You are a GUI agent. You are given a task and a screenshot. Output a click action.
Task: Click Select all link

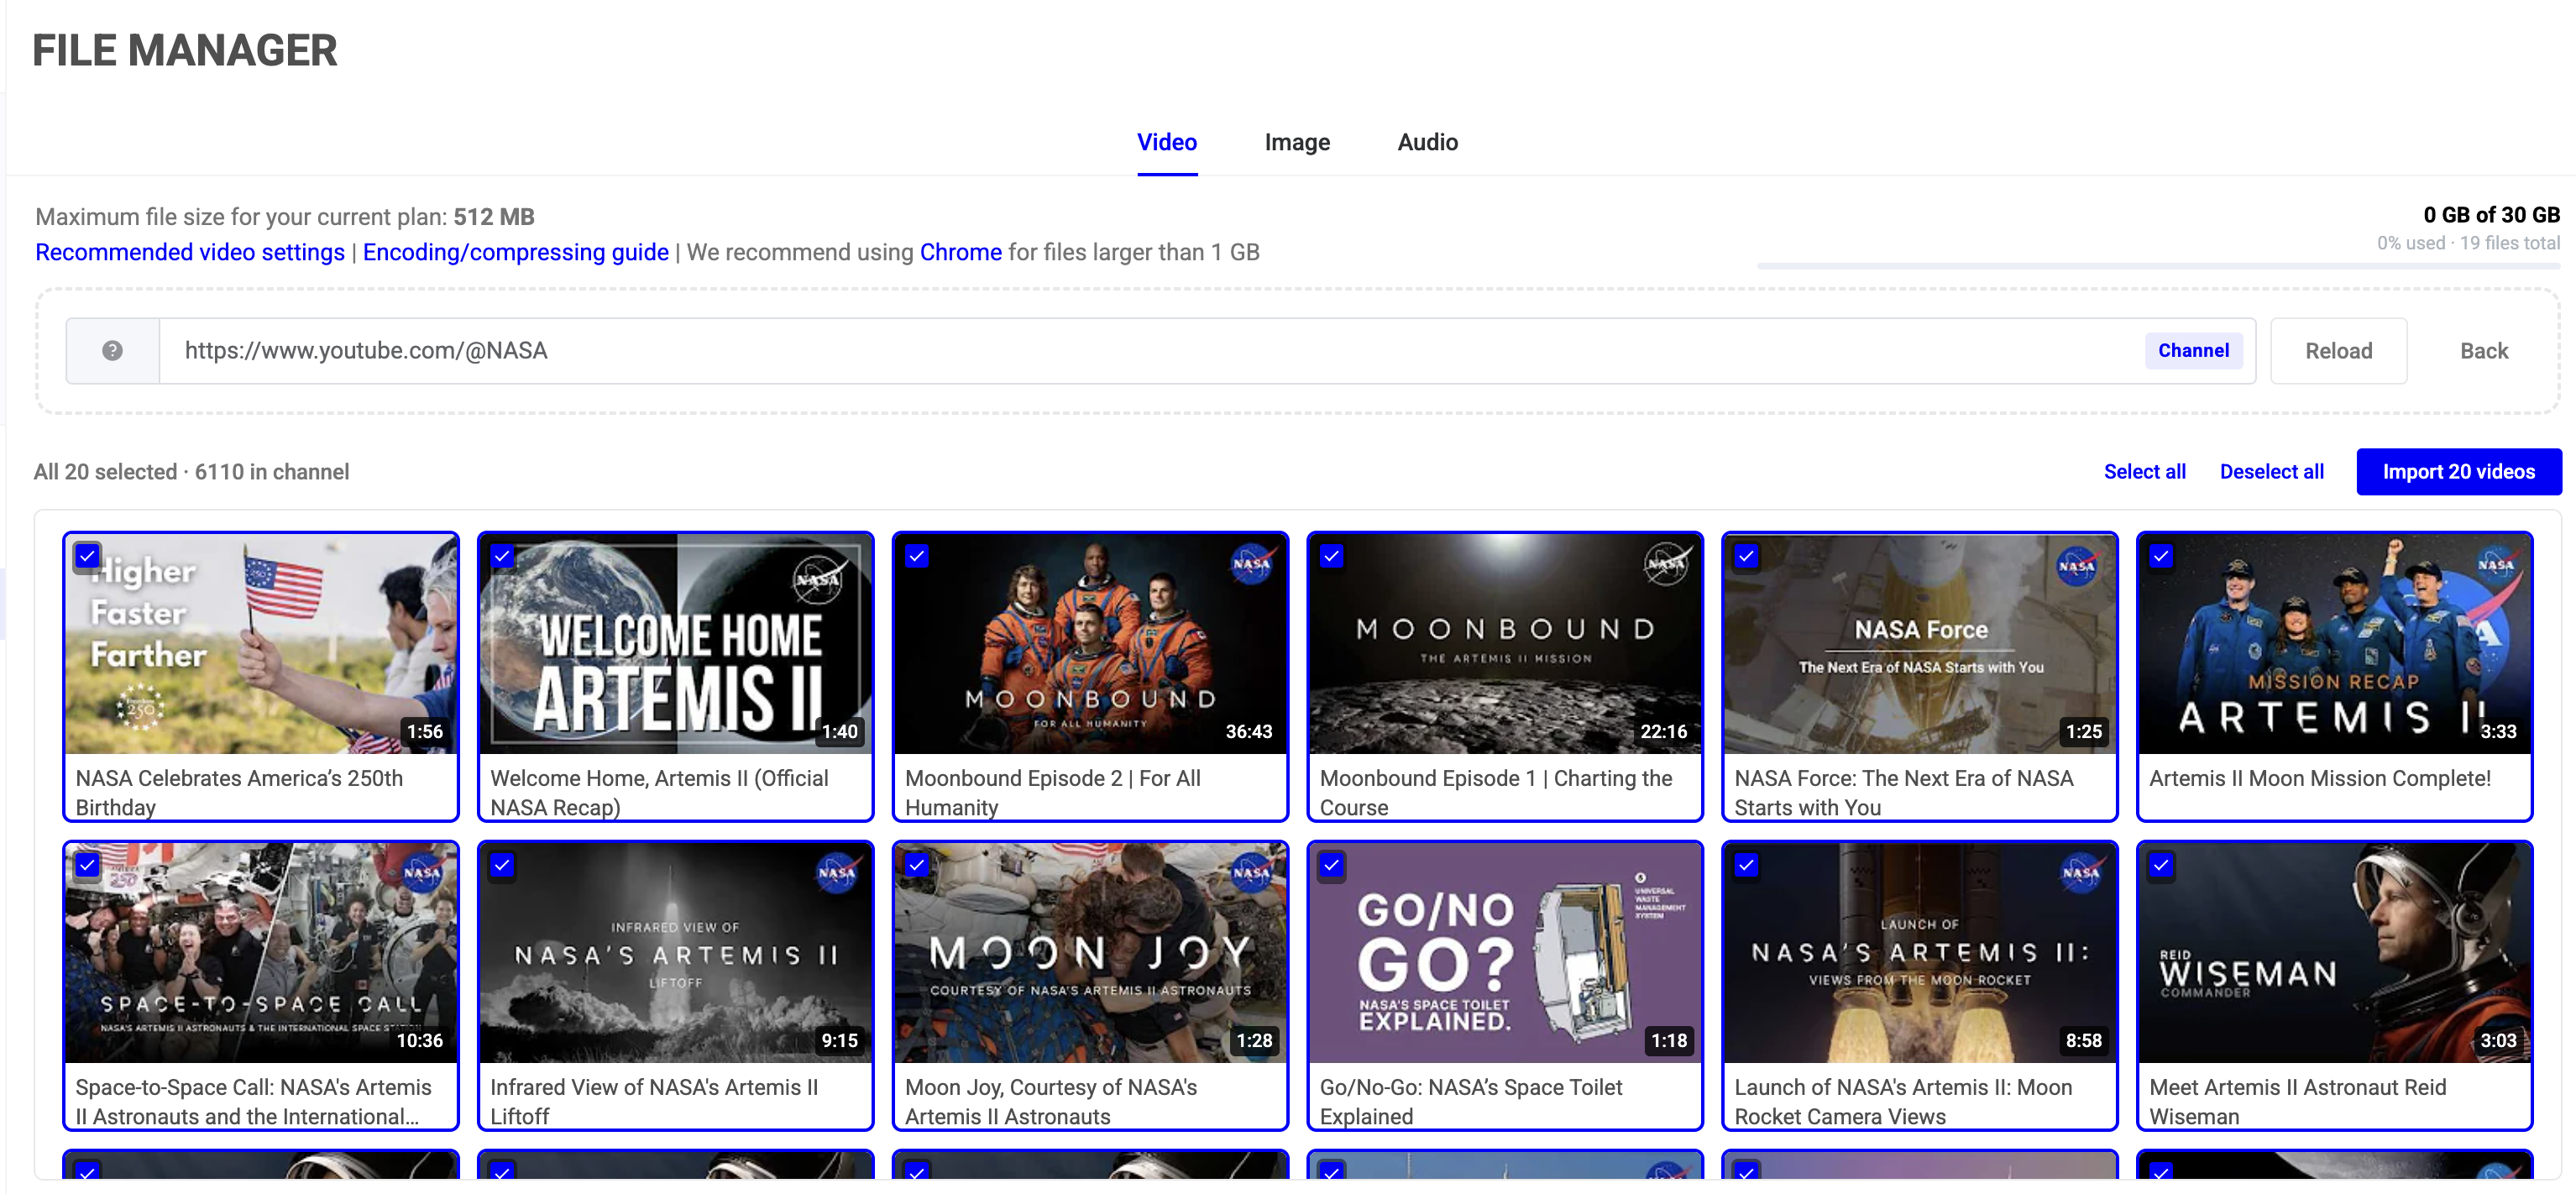coord(2144,472)
